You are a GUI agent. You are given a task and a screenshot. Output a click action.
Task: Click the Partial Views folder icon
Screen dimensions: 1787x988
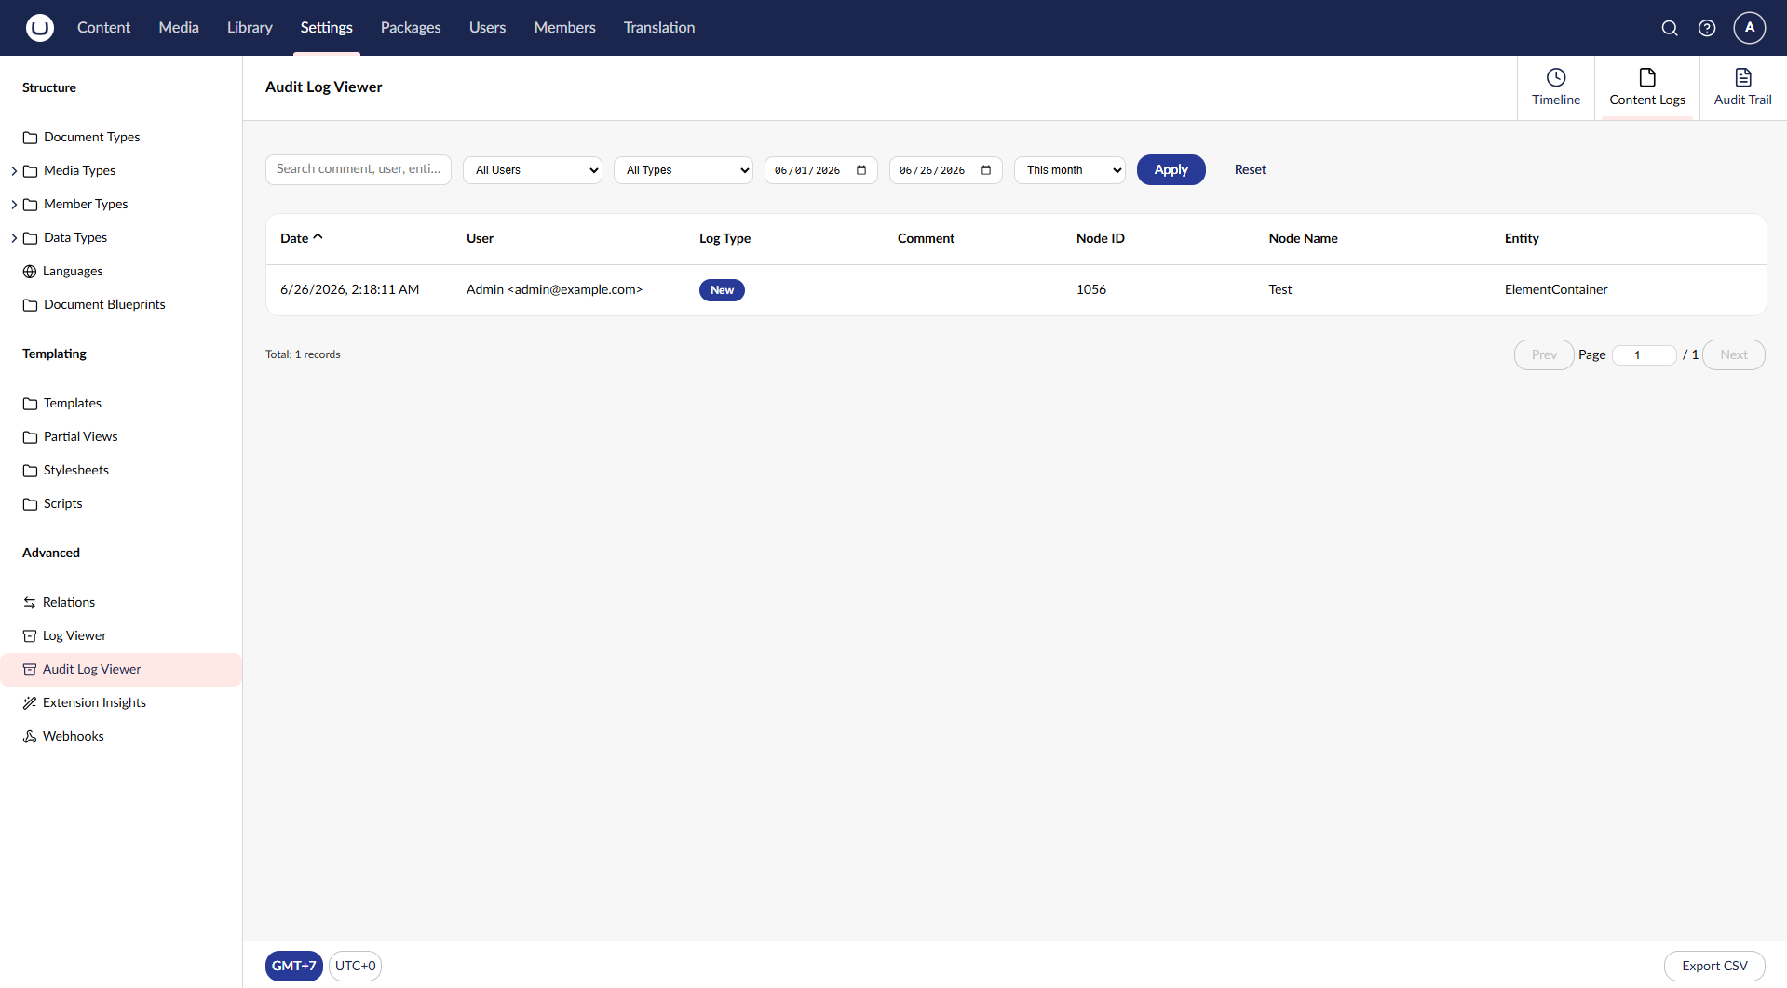30,437
